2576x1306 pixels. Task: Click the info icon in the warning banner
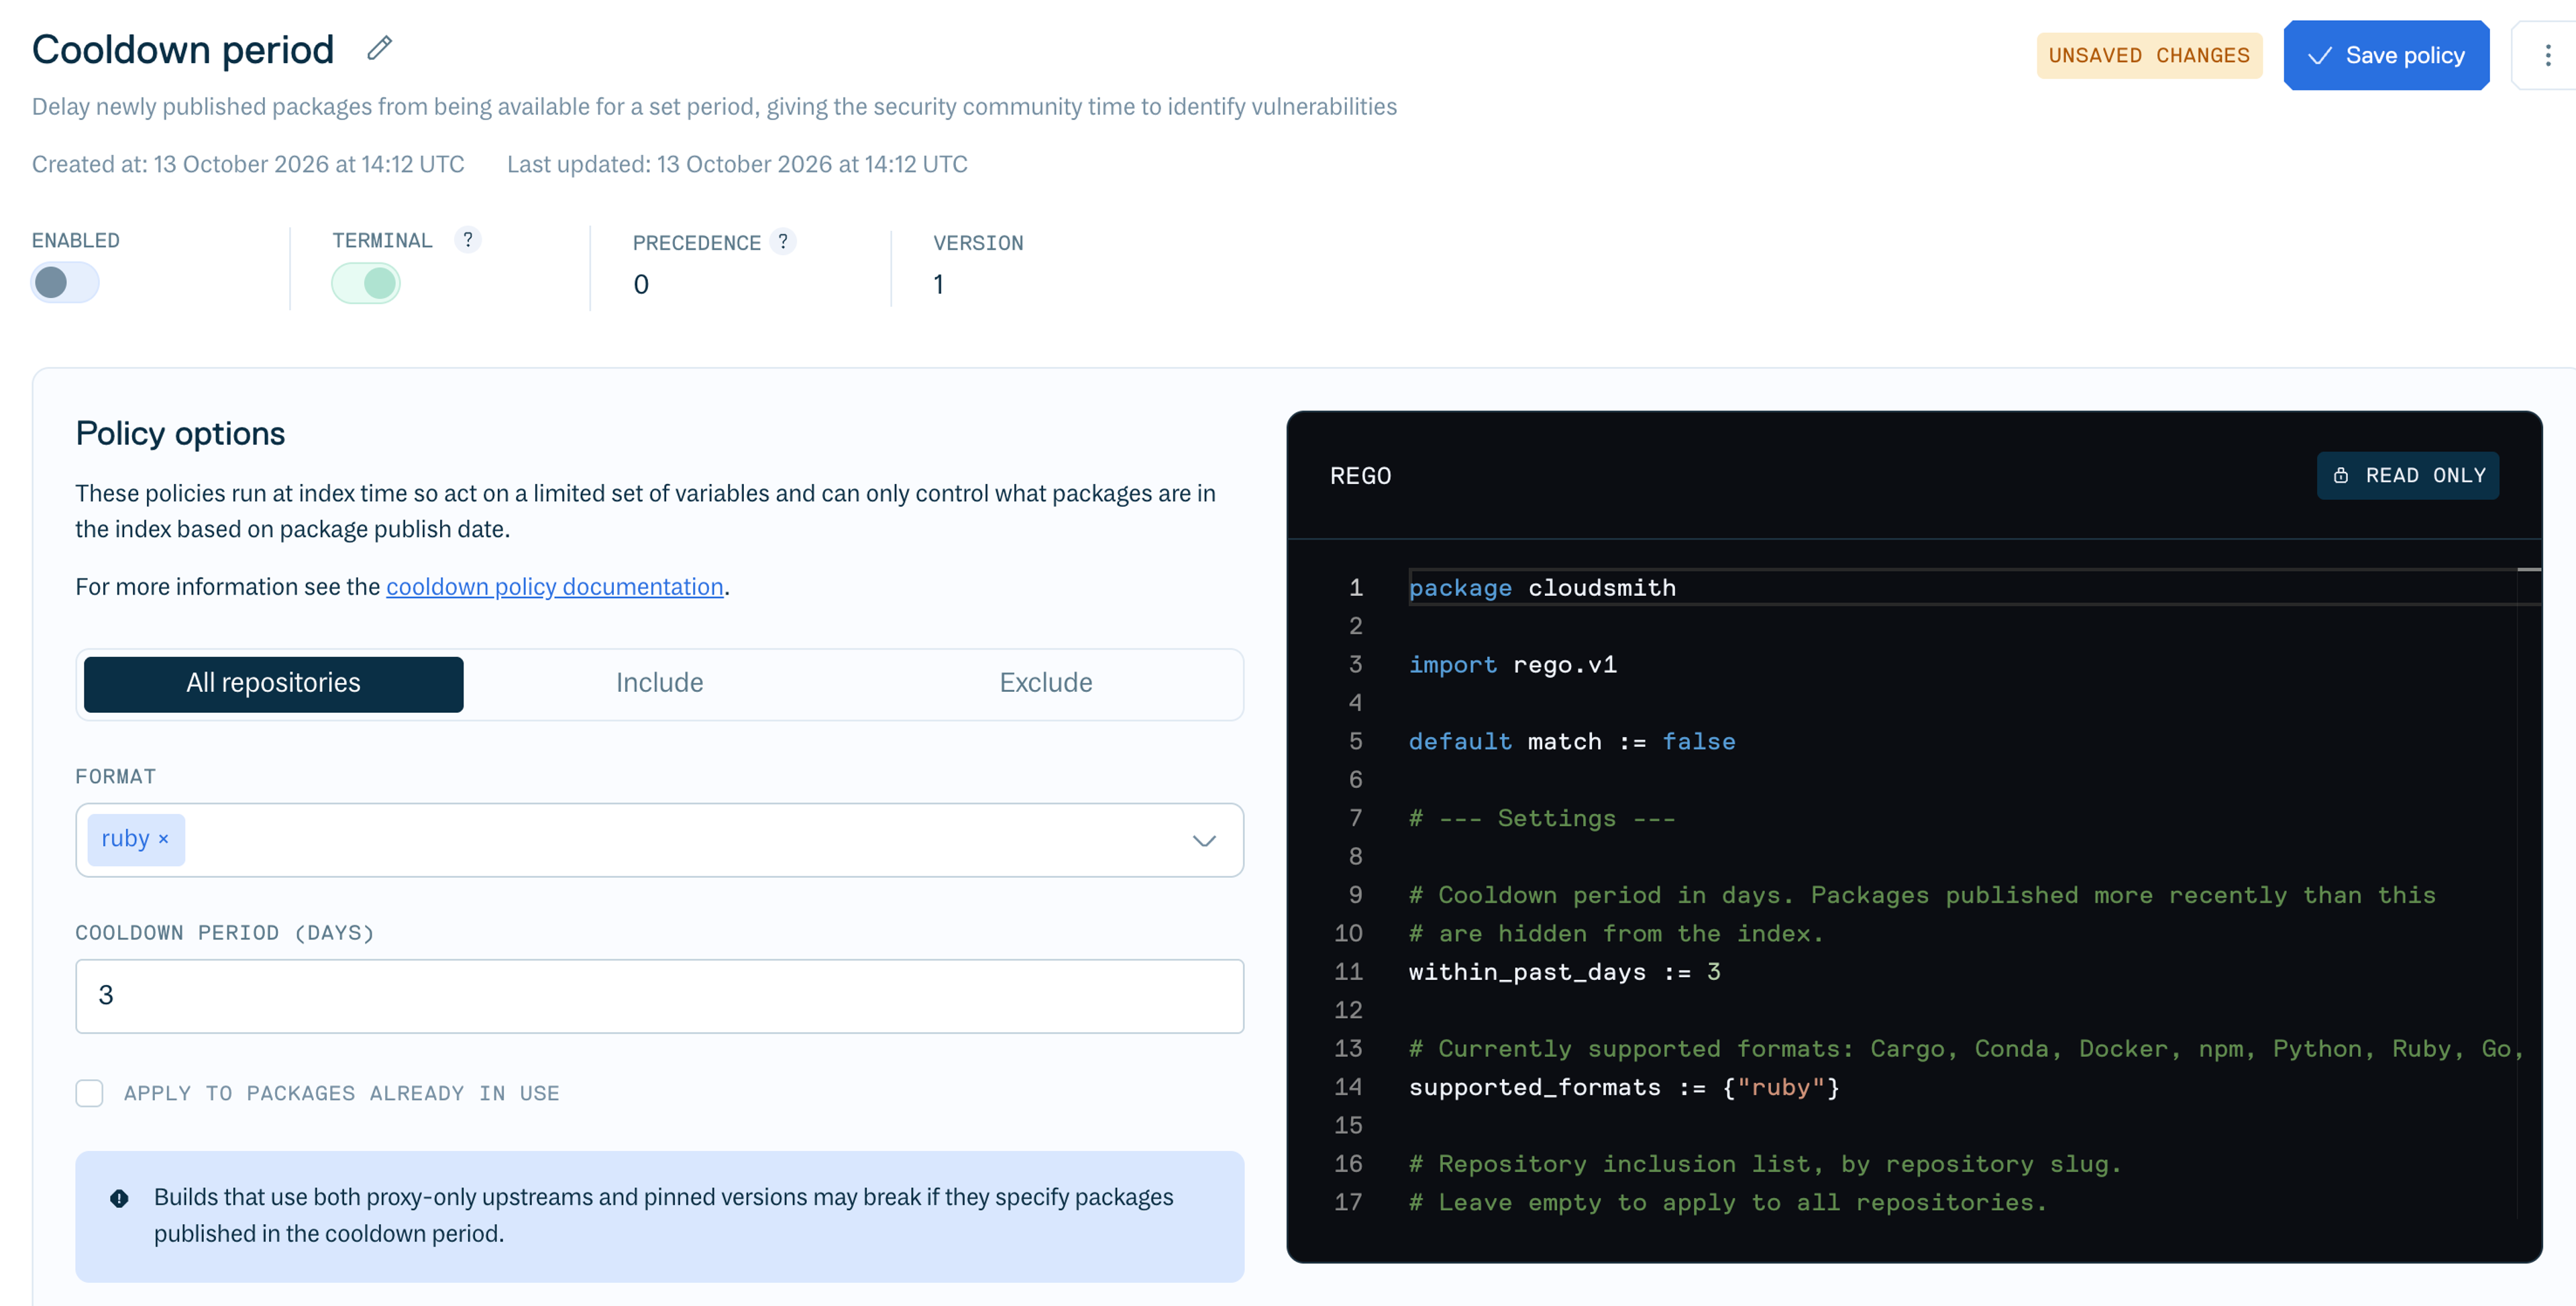[119, 1198]
